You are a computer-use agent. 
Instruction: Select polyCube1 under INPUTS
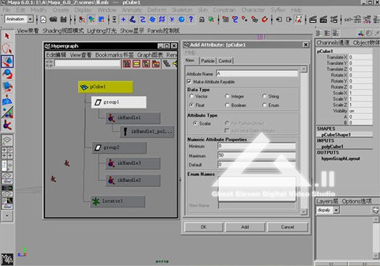point(332,146)
